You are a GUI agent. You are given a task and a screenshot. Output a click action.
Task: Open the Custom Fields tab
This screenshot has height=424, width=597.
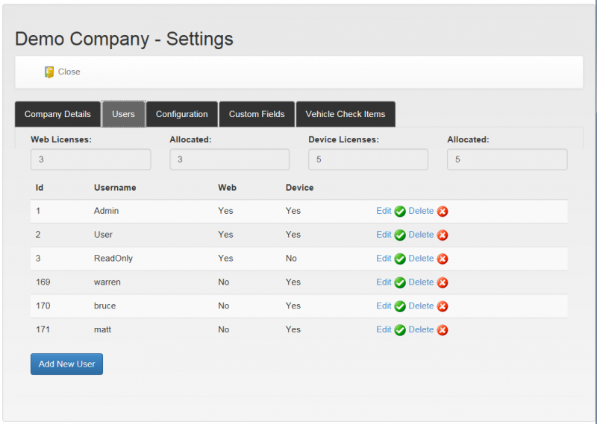(257, 114)
